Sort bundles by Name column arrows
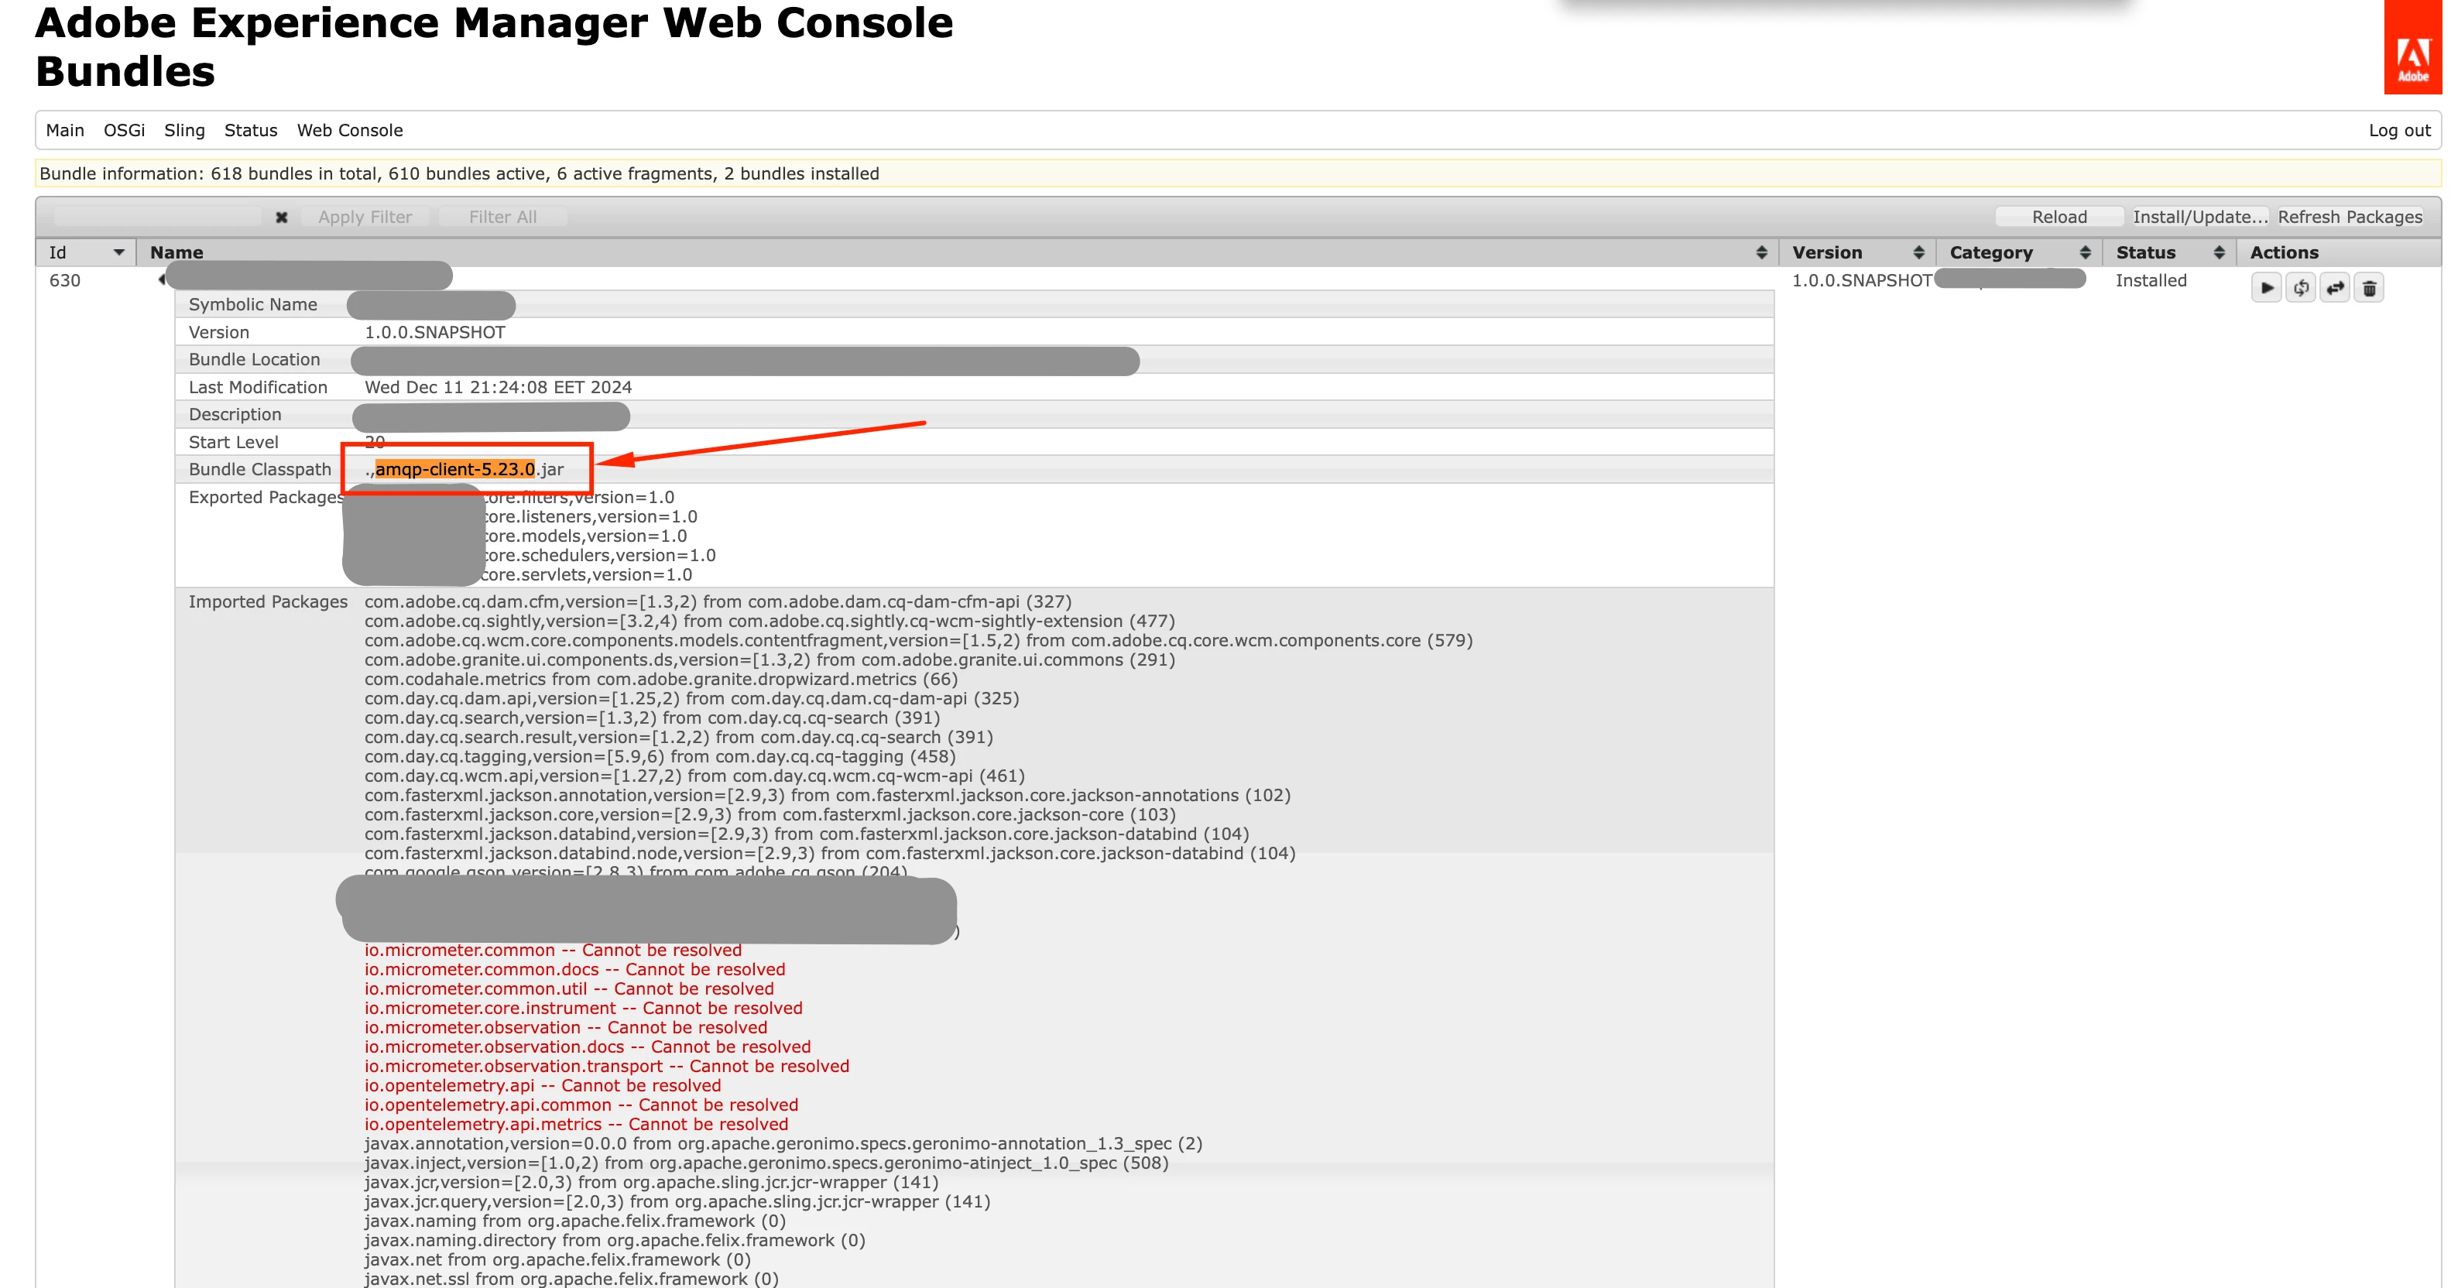Image resolution: width=2451 pixels, height=1288 pixels. click(1761, 252)
